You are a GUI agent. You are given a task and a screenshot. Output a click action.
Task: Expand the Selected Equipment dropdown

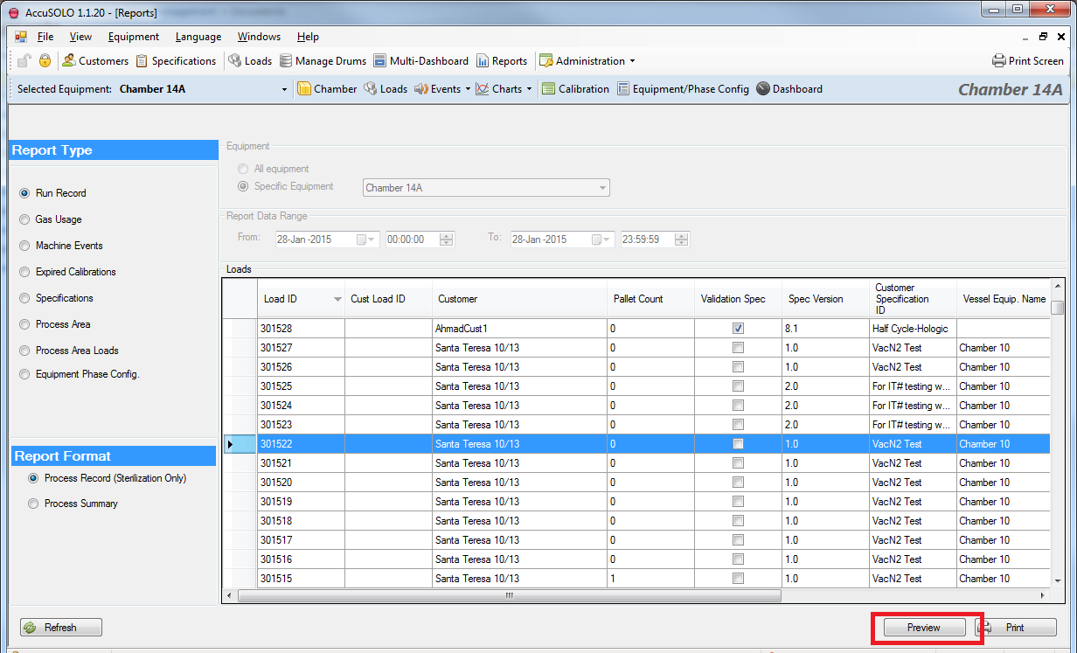(x=284, y=89)
